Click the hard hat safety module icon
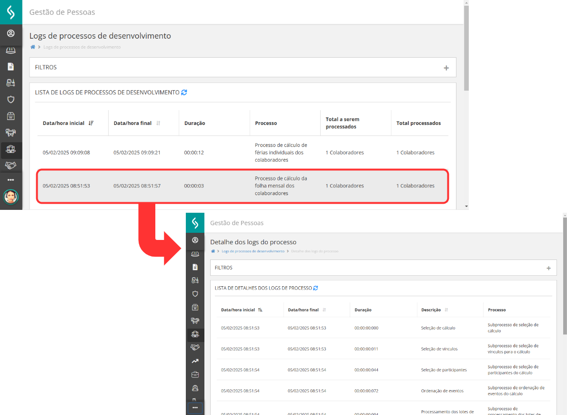 pos(10,50)
